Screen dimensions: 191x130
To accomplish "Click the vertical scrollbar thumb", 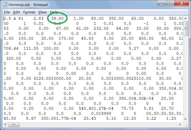I will pyautogui.click(x=185, y=28).
